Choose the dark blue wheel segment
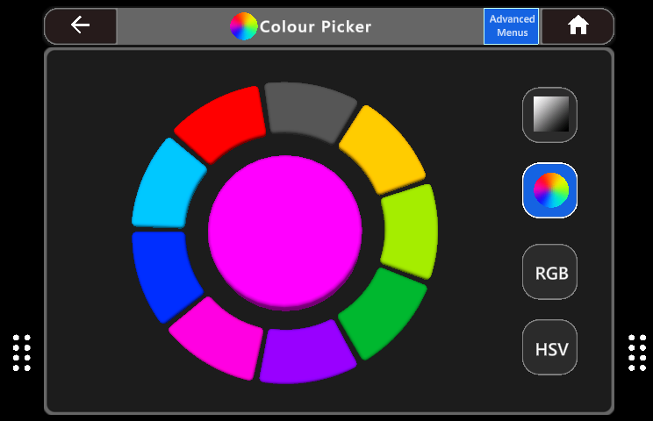The height and width of the screenshot is (421, 653). tap(163, 273)
